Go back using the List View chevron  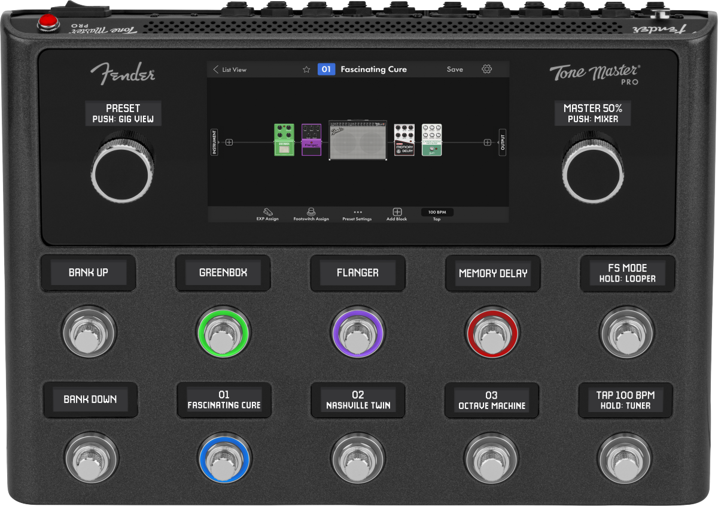(215, 69)
